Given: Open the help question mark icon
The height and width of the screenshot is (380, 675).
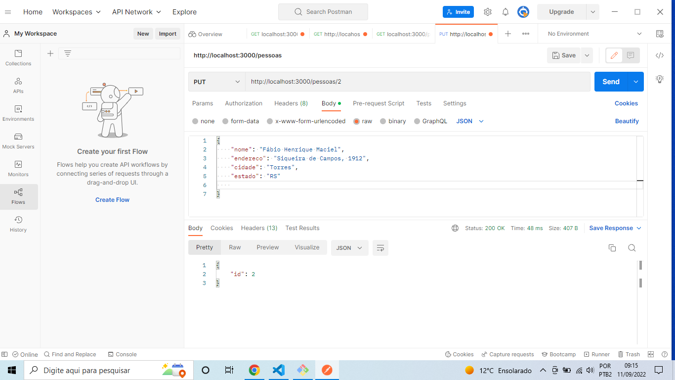Looking at the screenshot, I should [x=665, y=354].
